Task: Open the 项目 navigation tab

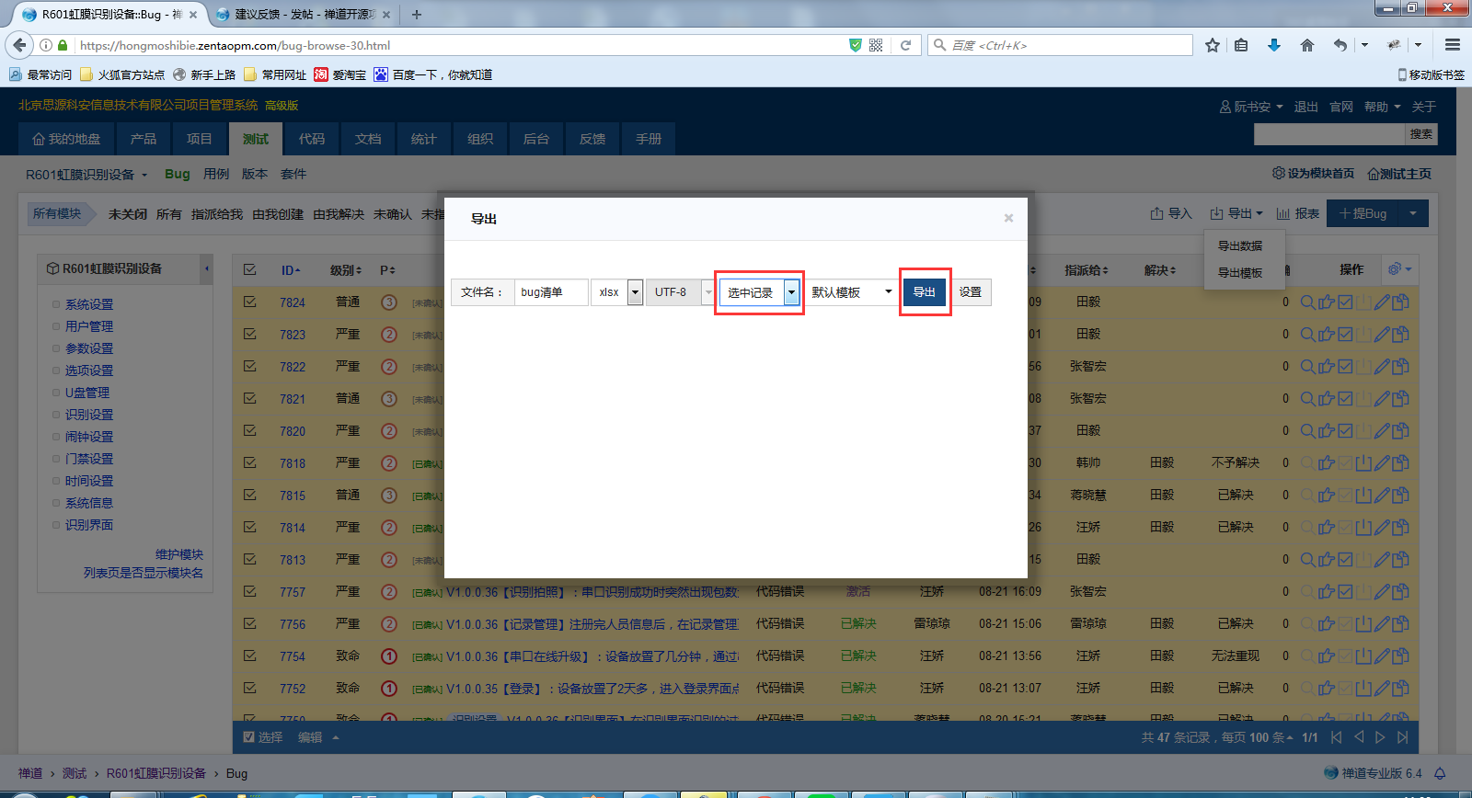Action: tap(200, 139)
